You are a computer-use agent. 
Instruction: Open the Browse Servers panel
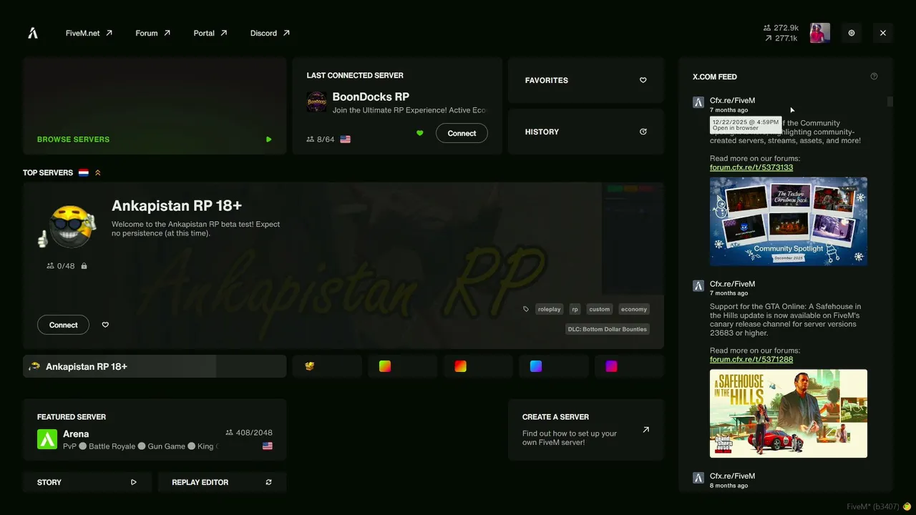[x=155, y=106]
